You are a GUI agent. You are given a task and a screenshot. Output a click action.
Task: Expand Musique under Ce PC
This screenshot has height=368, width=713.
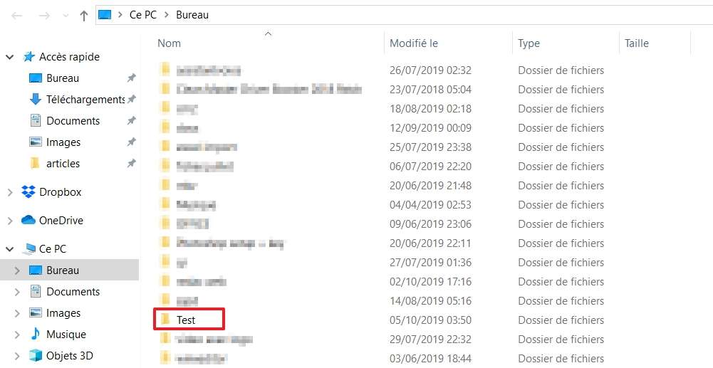coord(17,335)
